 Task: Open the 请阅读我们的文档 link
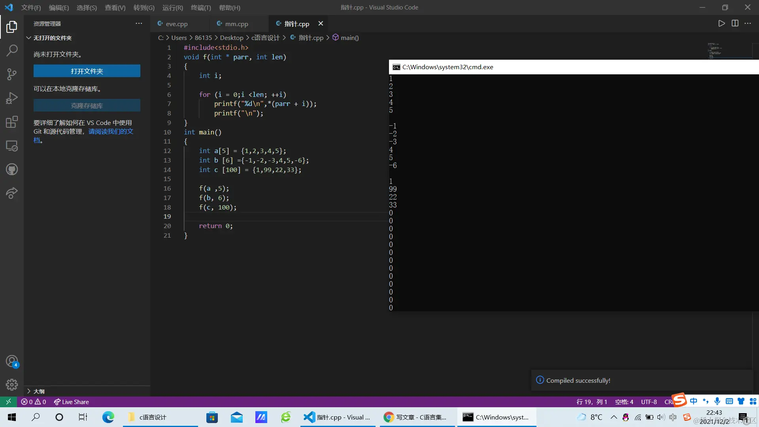111,131
